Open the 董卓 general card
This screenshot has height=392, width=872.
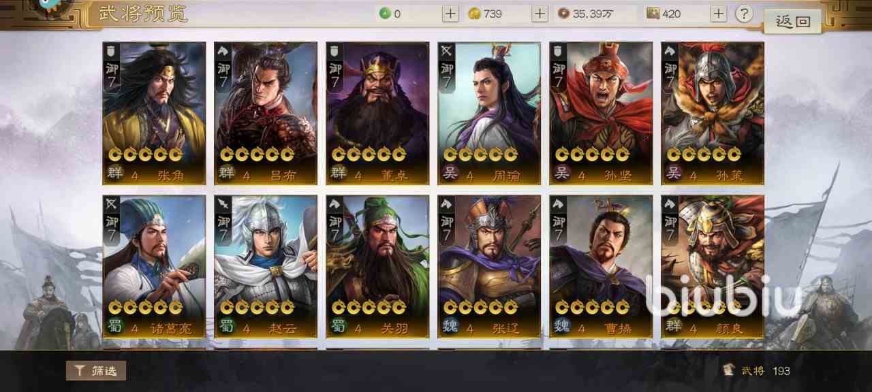point(377,114)
